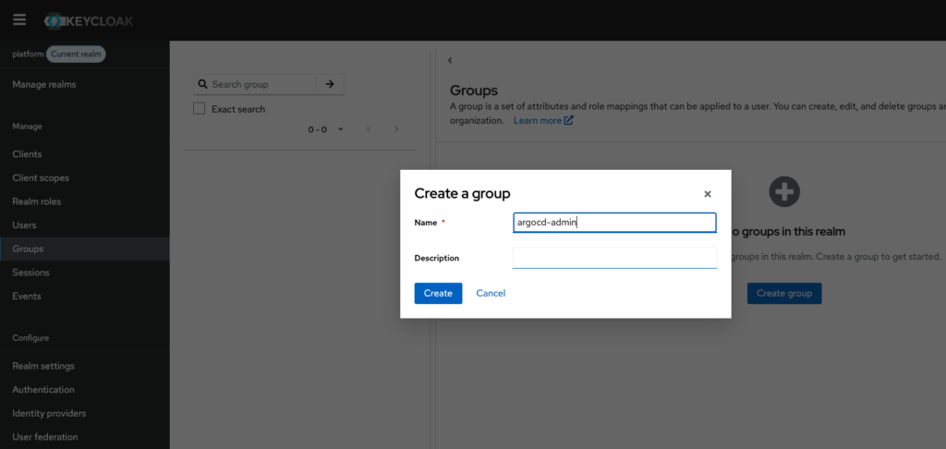Open Manage realms
Viewport: 946px width, 449px height.
[x=44, y=85]
